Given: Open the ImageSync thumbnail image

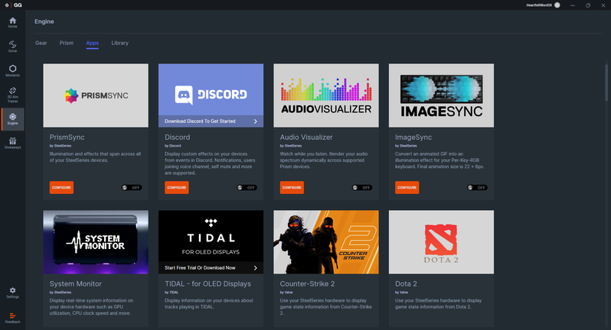Looking at the screenshot, I should [441, 95].
